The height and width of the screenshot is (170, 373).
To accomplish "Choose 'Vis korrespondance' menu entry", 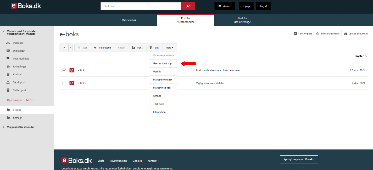I will tap(164, 55).
